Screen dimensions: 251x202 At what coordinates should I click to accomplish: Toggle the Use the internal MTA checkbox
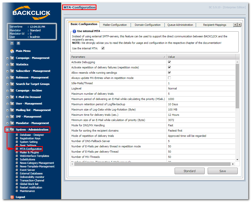pyautogui.click(x=103, y=48)
